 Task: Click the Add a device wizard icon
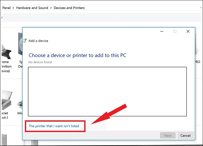click(x=25, y=40)
